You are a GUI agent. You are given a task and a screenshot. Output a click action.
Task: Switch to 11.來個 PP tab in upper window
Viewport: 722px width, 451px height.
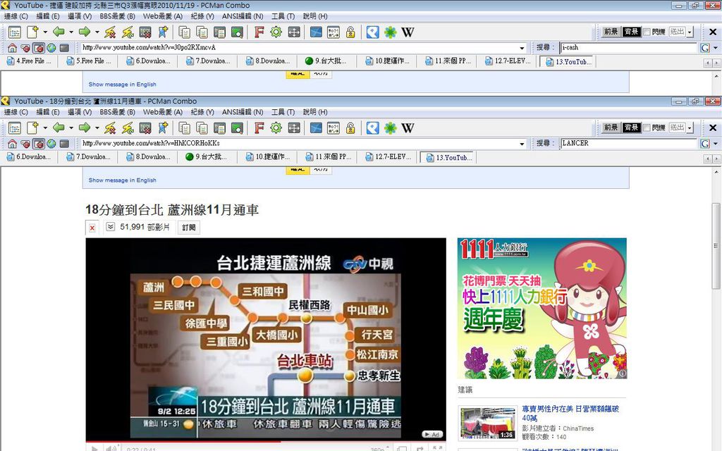[447, 61]
